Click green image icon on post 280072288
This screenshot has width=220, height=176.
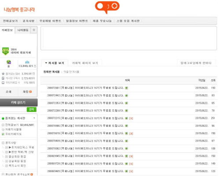(126, 111)
